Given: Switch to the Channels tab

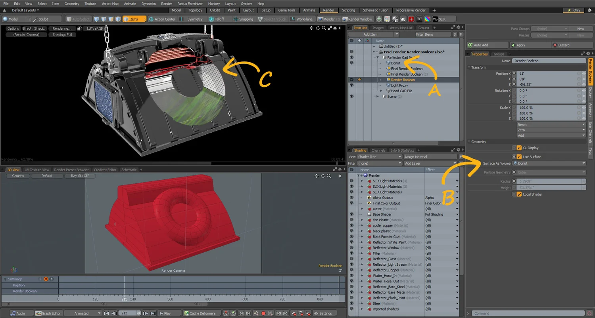Looking at the screenshot, I should coord(378,150).
